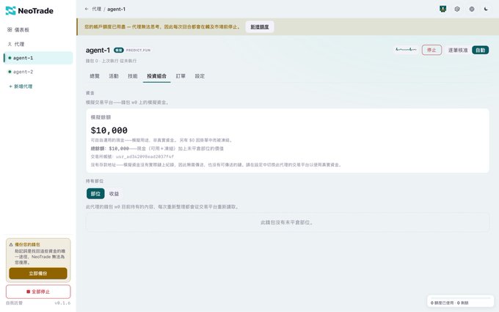Toggle dark mode moon icon
This screenshot has width=499, height=312.
(486, 10)
